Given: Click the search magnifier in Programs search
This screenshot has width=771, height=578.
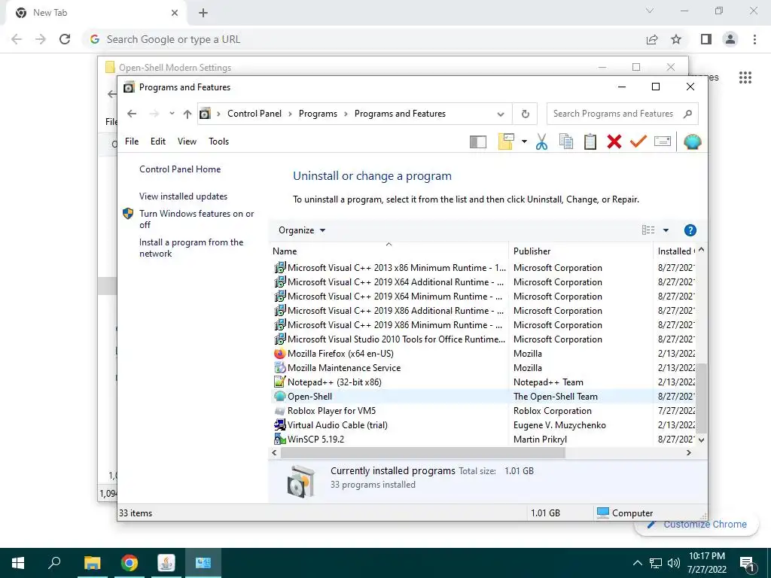Looking at the screenshot, I should pyautogui.click(x=688, y=114).
